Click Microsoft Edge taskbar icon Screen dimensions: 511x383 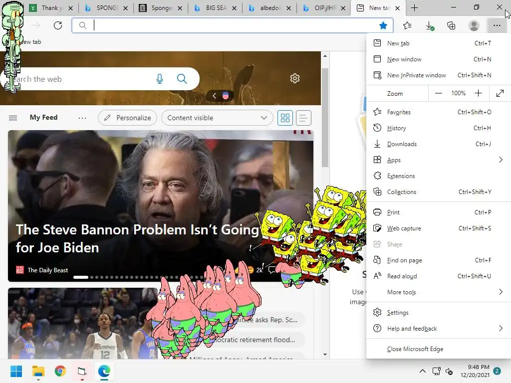(x=104, y=371)
